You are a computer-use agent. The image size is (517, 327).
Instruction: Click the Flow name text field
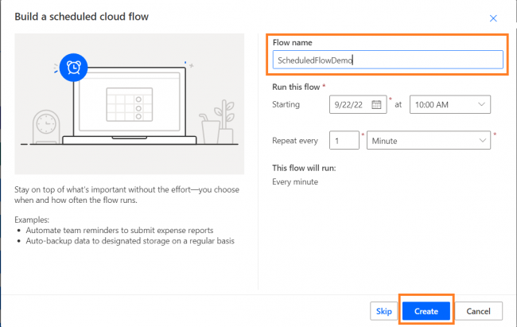coord(388,60)
